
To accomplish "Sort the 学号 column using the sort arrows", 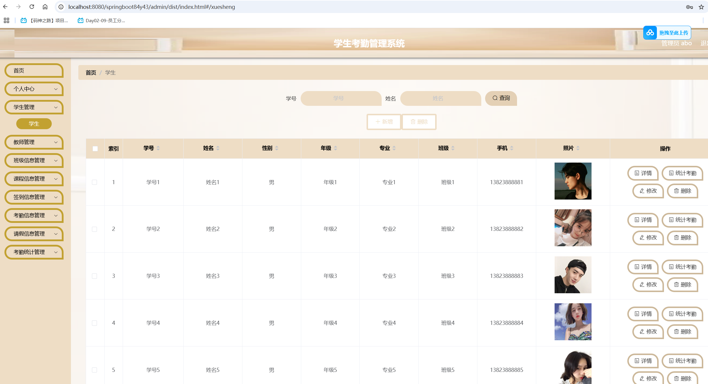I will pyautogui.click(x=158, y=148).
